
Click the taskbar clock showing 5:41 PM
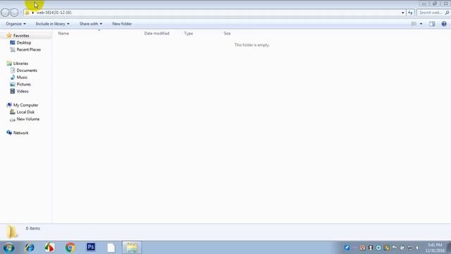(x=435, y=248)
